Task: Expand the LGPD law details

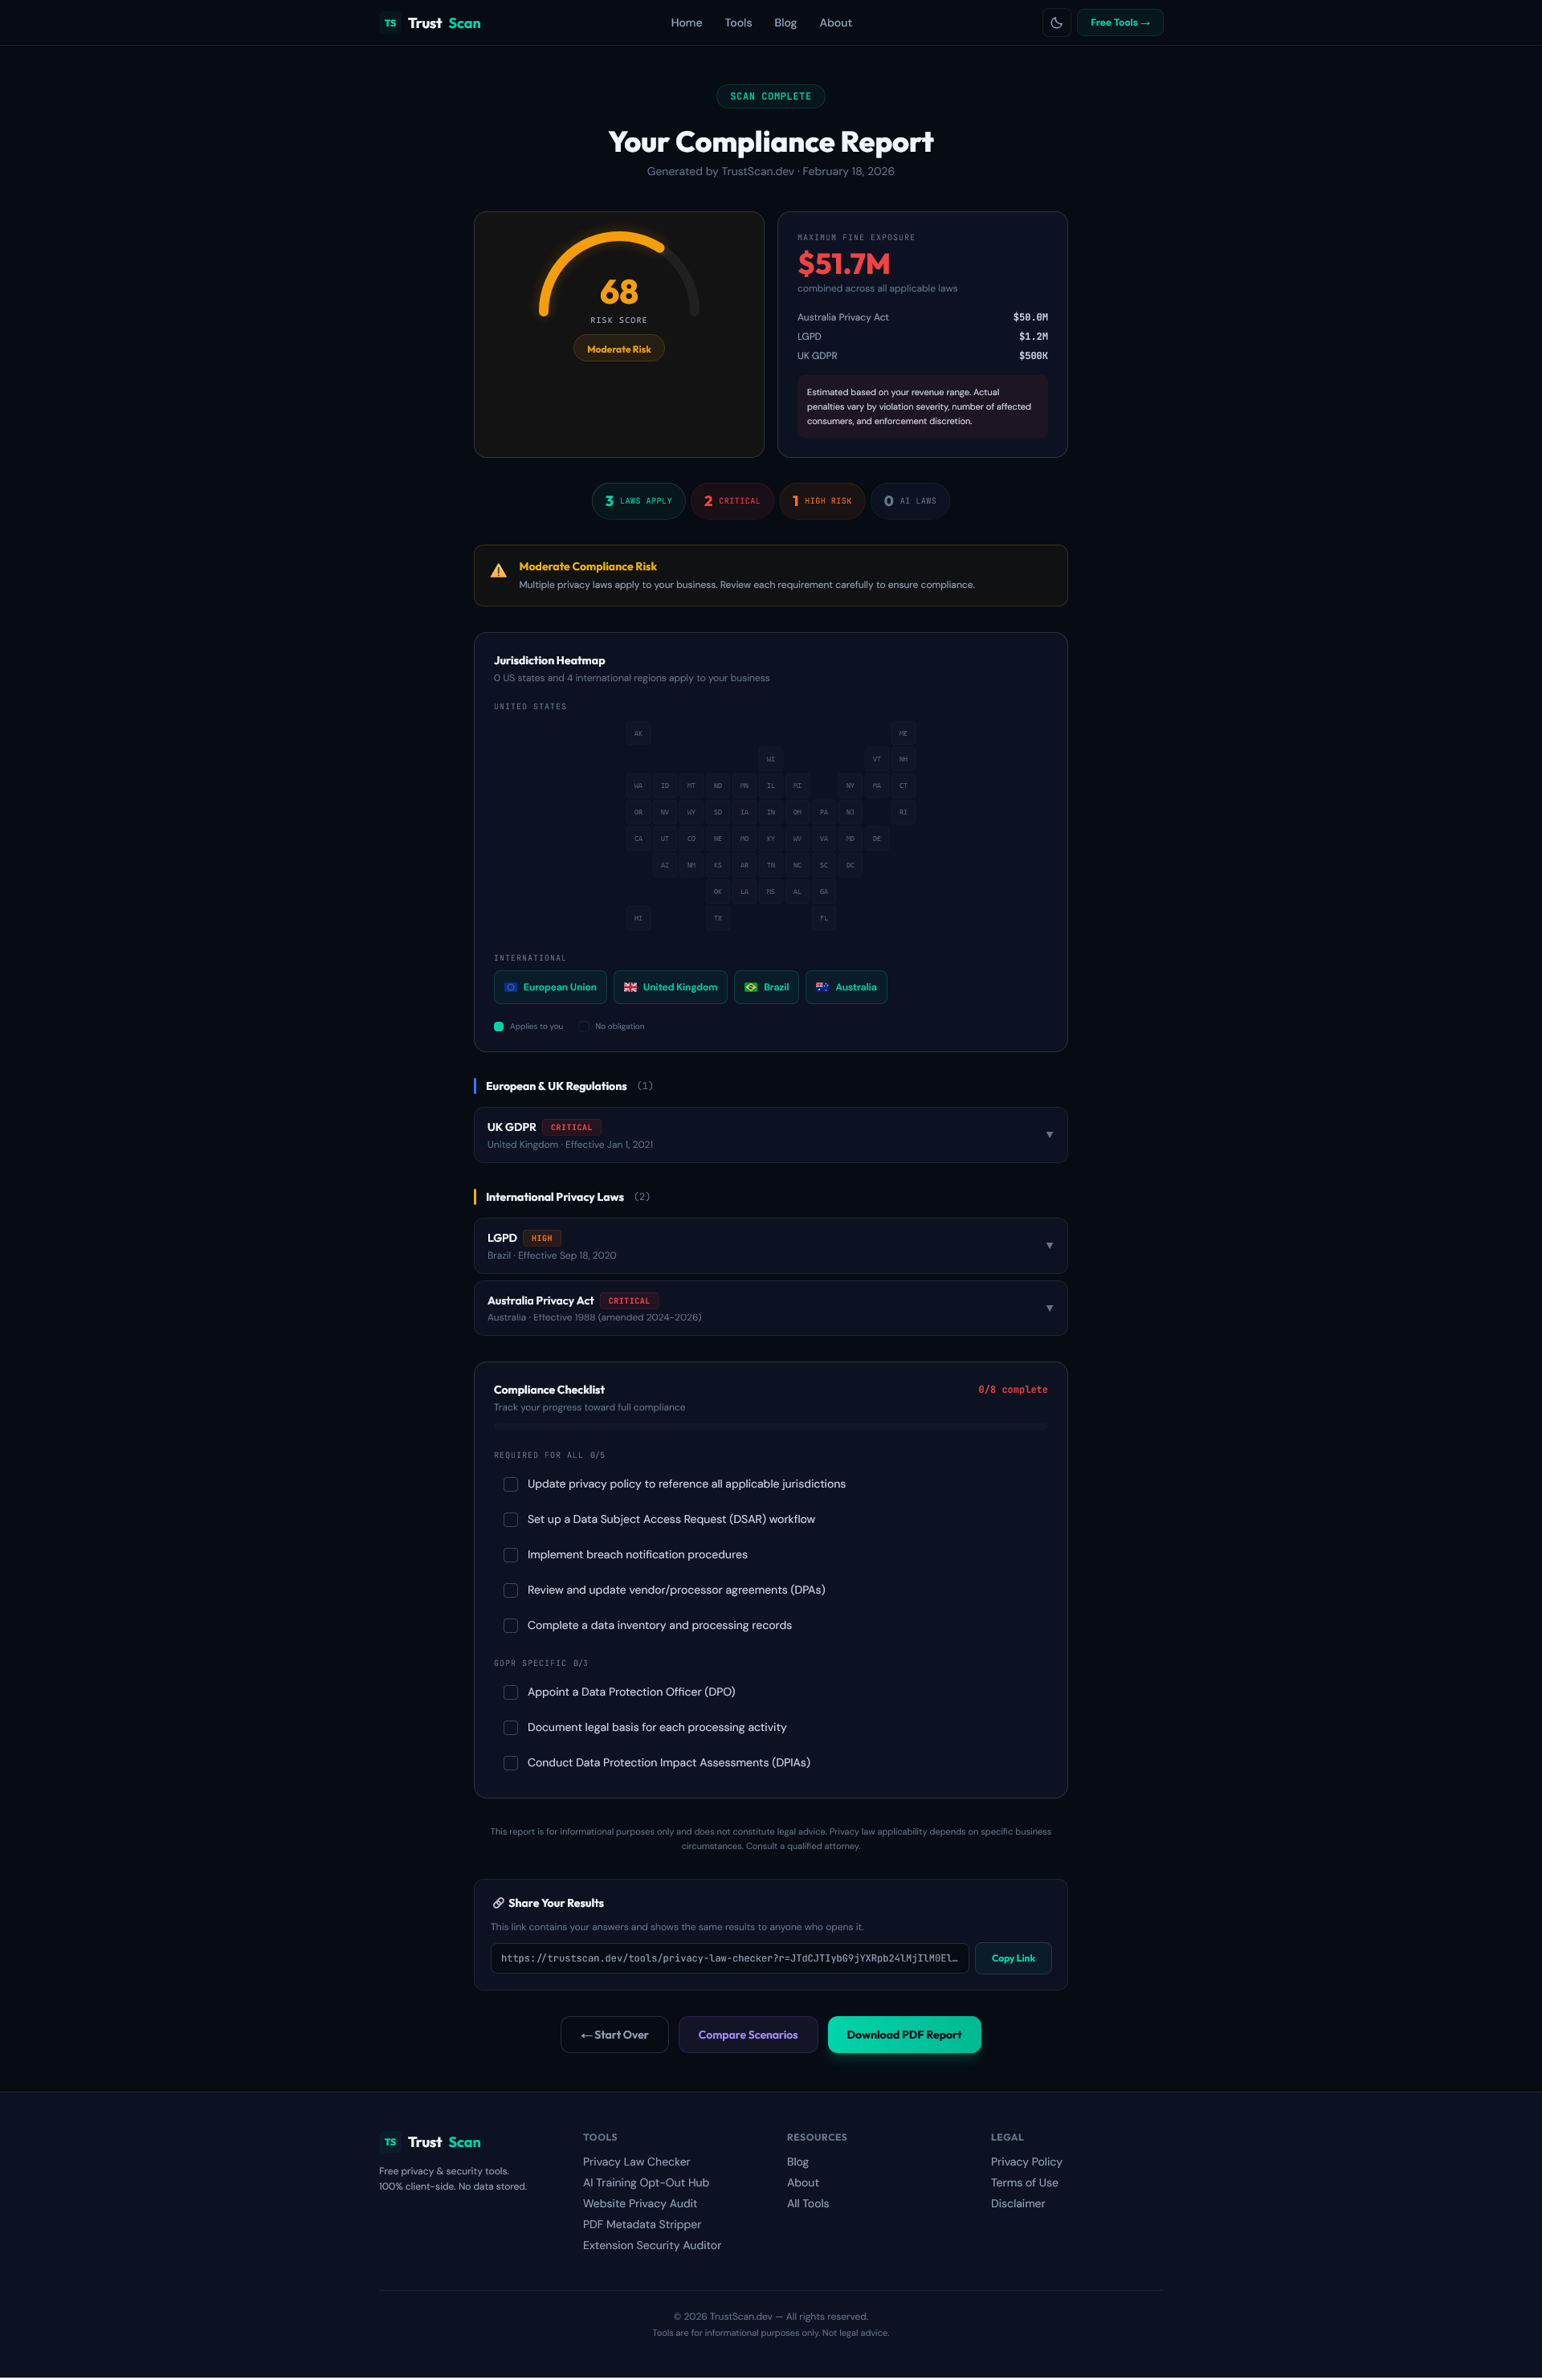Action: point(1049,1245)
